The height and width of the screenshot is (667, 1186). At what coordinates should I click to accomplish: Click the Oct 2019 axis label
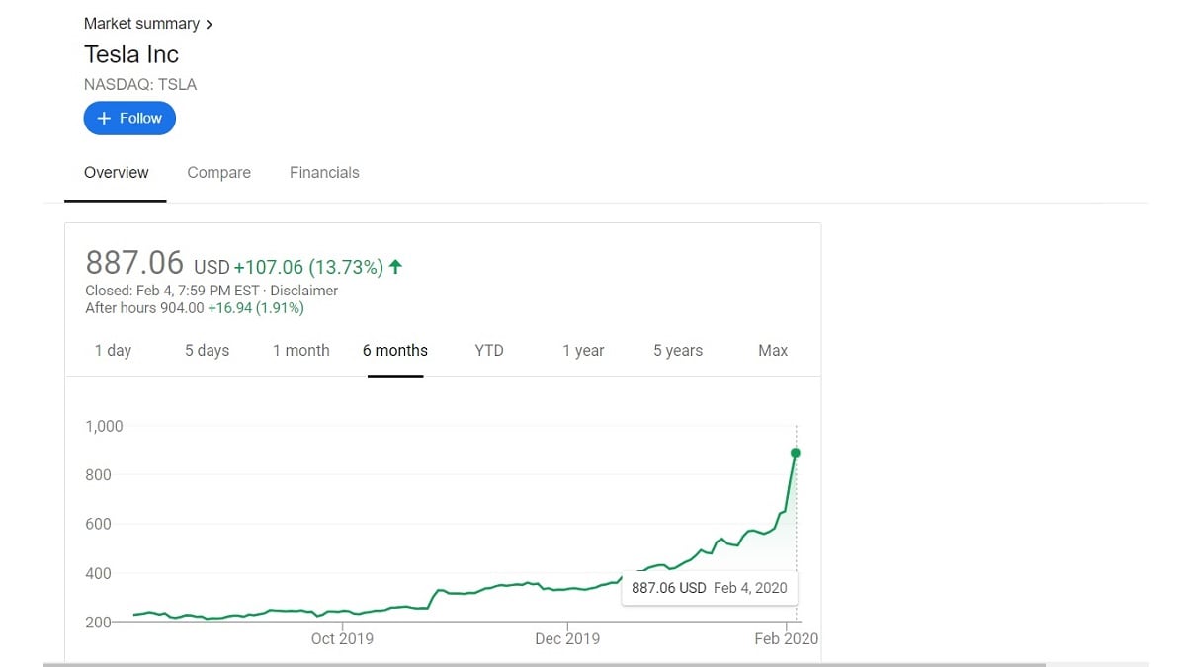(x=342, y=638)
